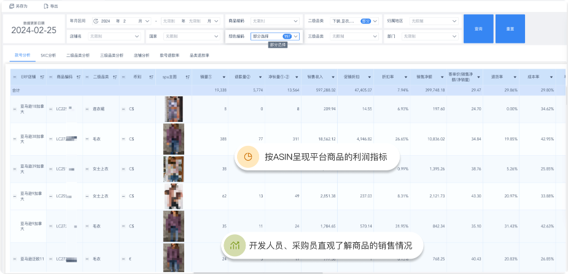This screenshot has width=568, height=274.
Task: Toggle minus box in ERP店铺 header
Action: (x=14, y=77)
